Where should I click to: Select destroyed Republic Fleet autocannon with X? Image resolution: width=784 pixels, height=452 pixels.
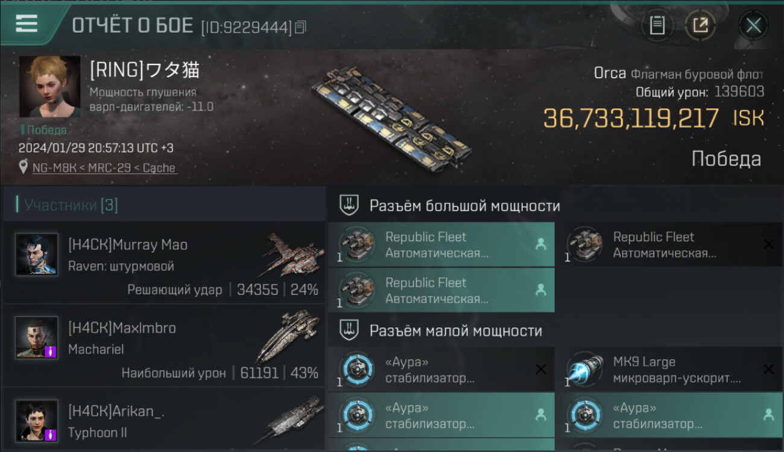coord(669,245)
